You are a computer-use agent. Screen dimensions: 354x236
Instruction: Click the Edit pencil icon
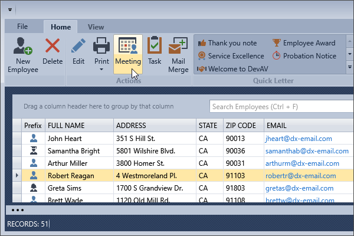78,45
